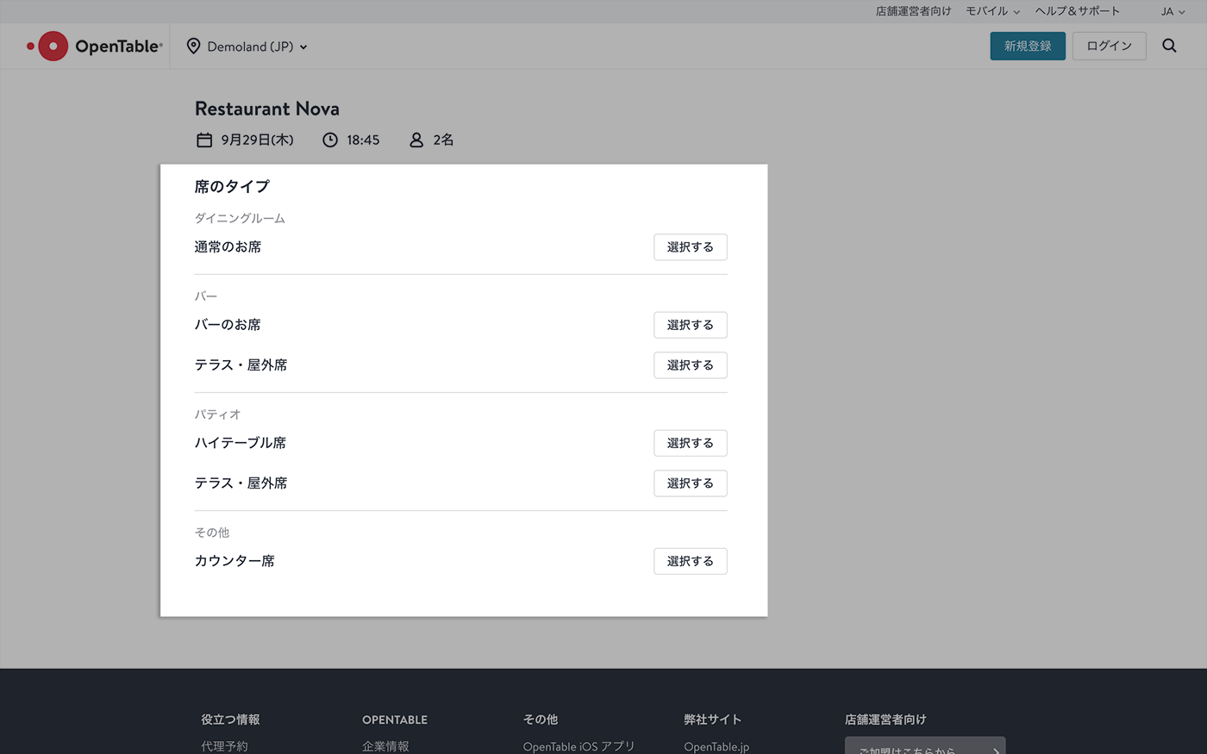Click the ダイニングルーム section label
This screenshot has height=754, width=1207.
pyautogui.click(x=240, y=219)
